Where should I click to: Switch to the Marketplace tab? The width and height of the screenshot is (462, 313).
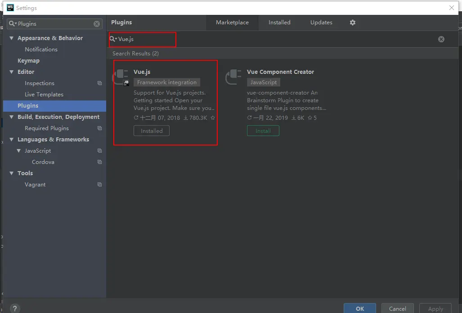[232, 23]
